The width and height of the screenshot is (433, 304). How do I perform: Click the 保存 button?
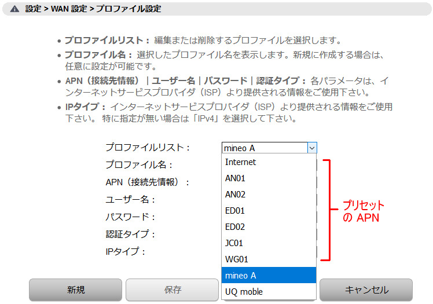pyautogui.click(x=172, y=290)
